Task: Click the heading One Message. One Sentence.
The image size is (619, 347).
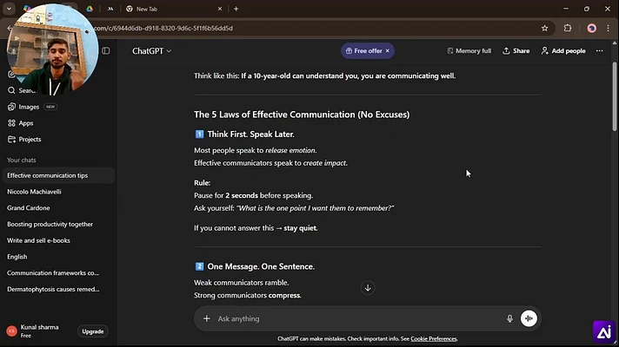Action: tap(261, 266)
